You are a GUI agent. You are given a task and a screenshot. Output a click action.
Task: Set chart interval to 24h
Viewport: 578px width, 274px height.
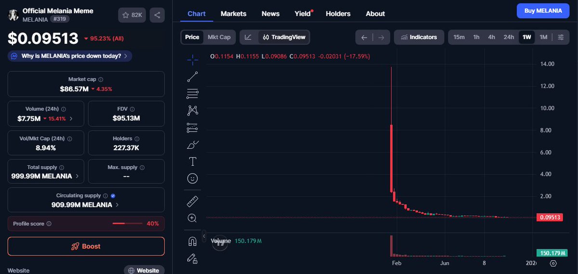click(509, 37)
